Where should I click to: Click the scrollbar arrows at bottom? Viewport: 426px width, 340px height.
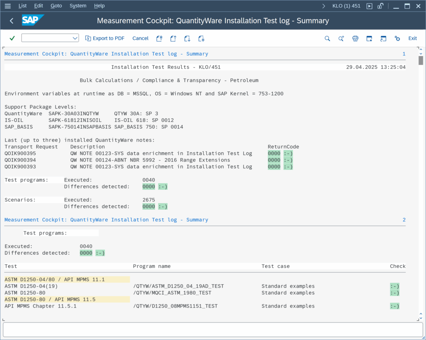[421, 316]
